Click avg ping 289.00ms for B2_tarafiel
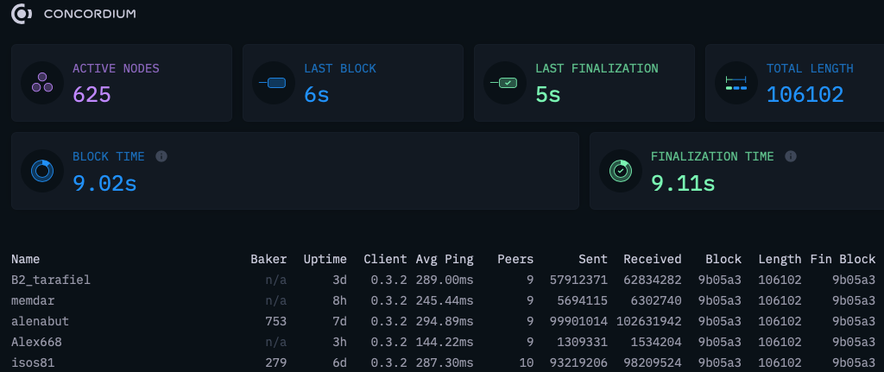This screenshot has height=372, width=884. [x=445, y=280]
